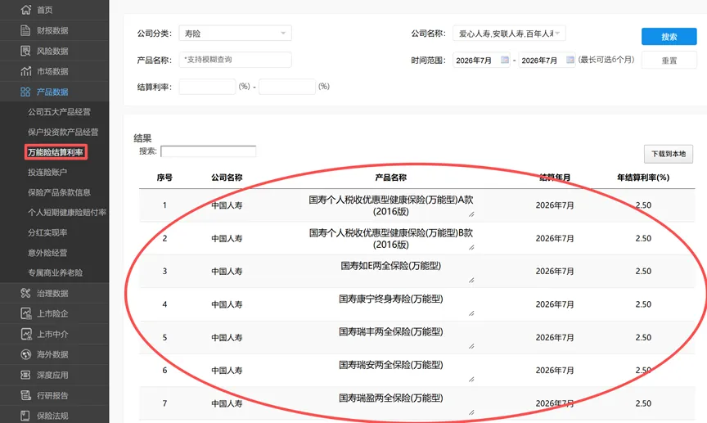The width and height of the screenshot is (707, 423).
Task: Select 财报数据 menu item
Action: 54,30
